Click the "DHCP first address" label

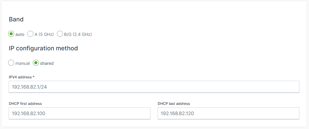[x=25, y=103]
